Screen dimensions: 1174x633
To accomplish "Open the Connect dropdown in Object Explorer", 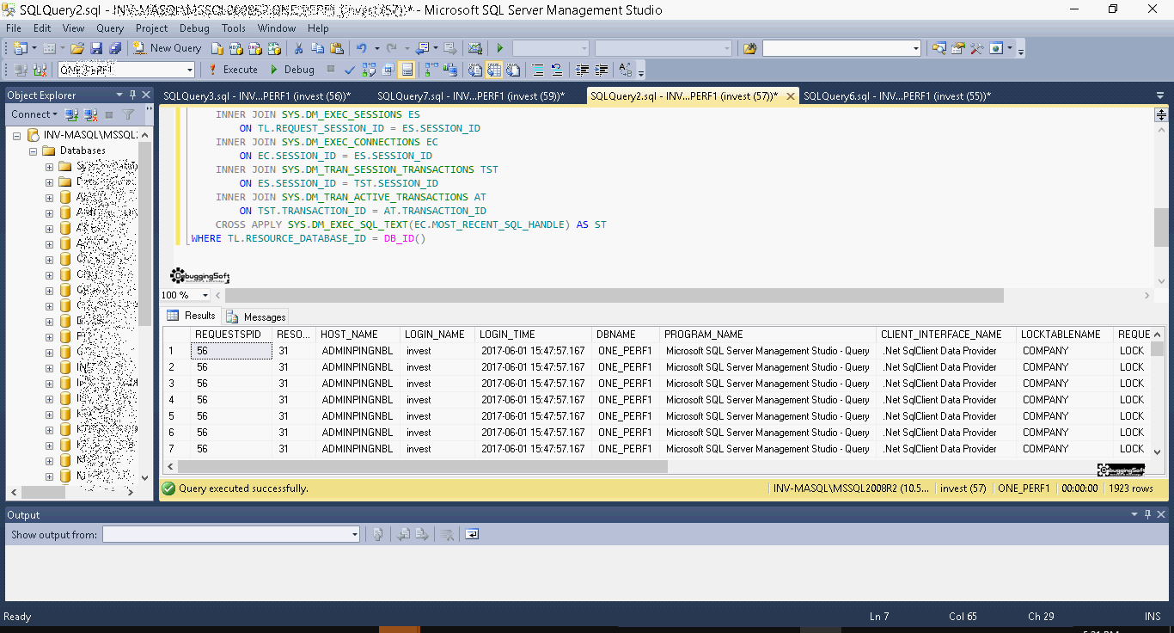I will pyautogui.click(x=34, y=114).
